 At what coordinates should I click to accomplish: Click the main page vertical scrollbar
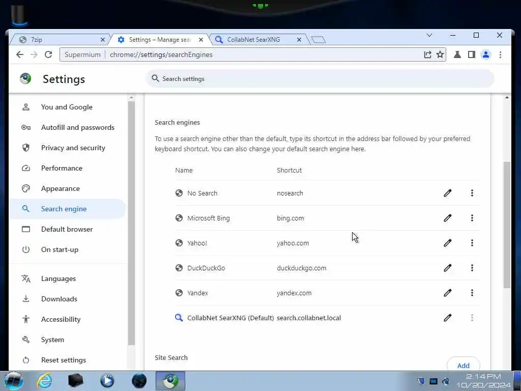pyautogui.click(x=506, y=225)
